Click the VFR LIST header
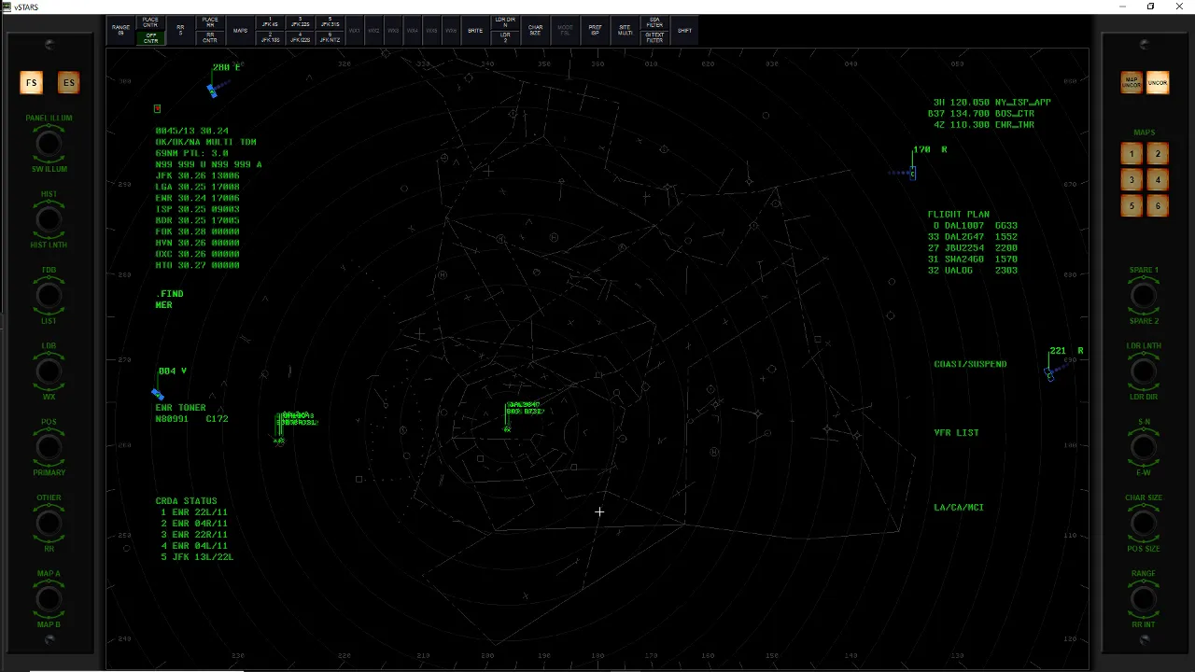Image resolution: width=1195 pixels, height=672 pixels. click(x=956, y=433)
